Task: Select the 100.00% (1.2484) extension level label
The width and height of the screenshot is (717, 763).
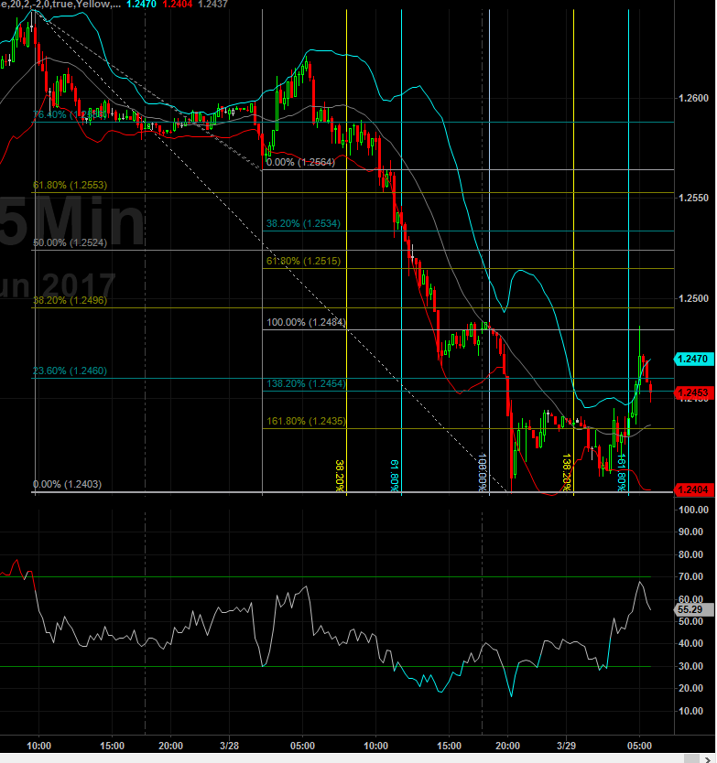Action: pyautogui.click(x=305, y=323)
